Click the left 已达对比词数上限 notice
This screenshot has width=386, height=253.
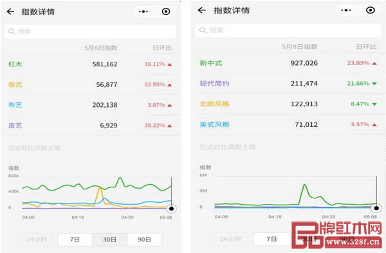[x=34, y=148]
